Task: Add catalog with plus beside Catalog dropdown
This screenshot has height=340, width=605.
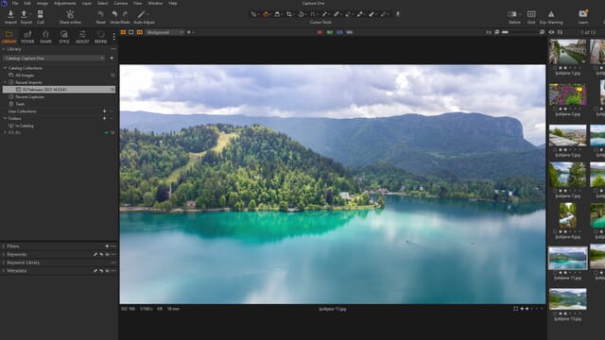Action: (112, 59)
